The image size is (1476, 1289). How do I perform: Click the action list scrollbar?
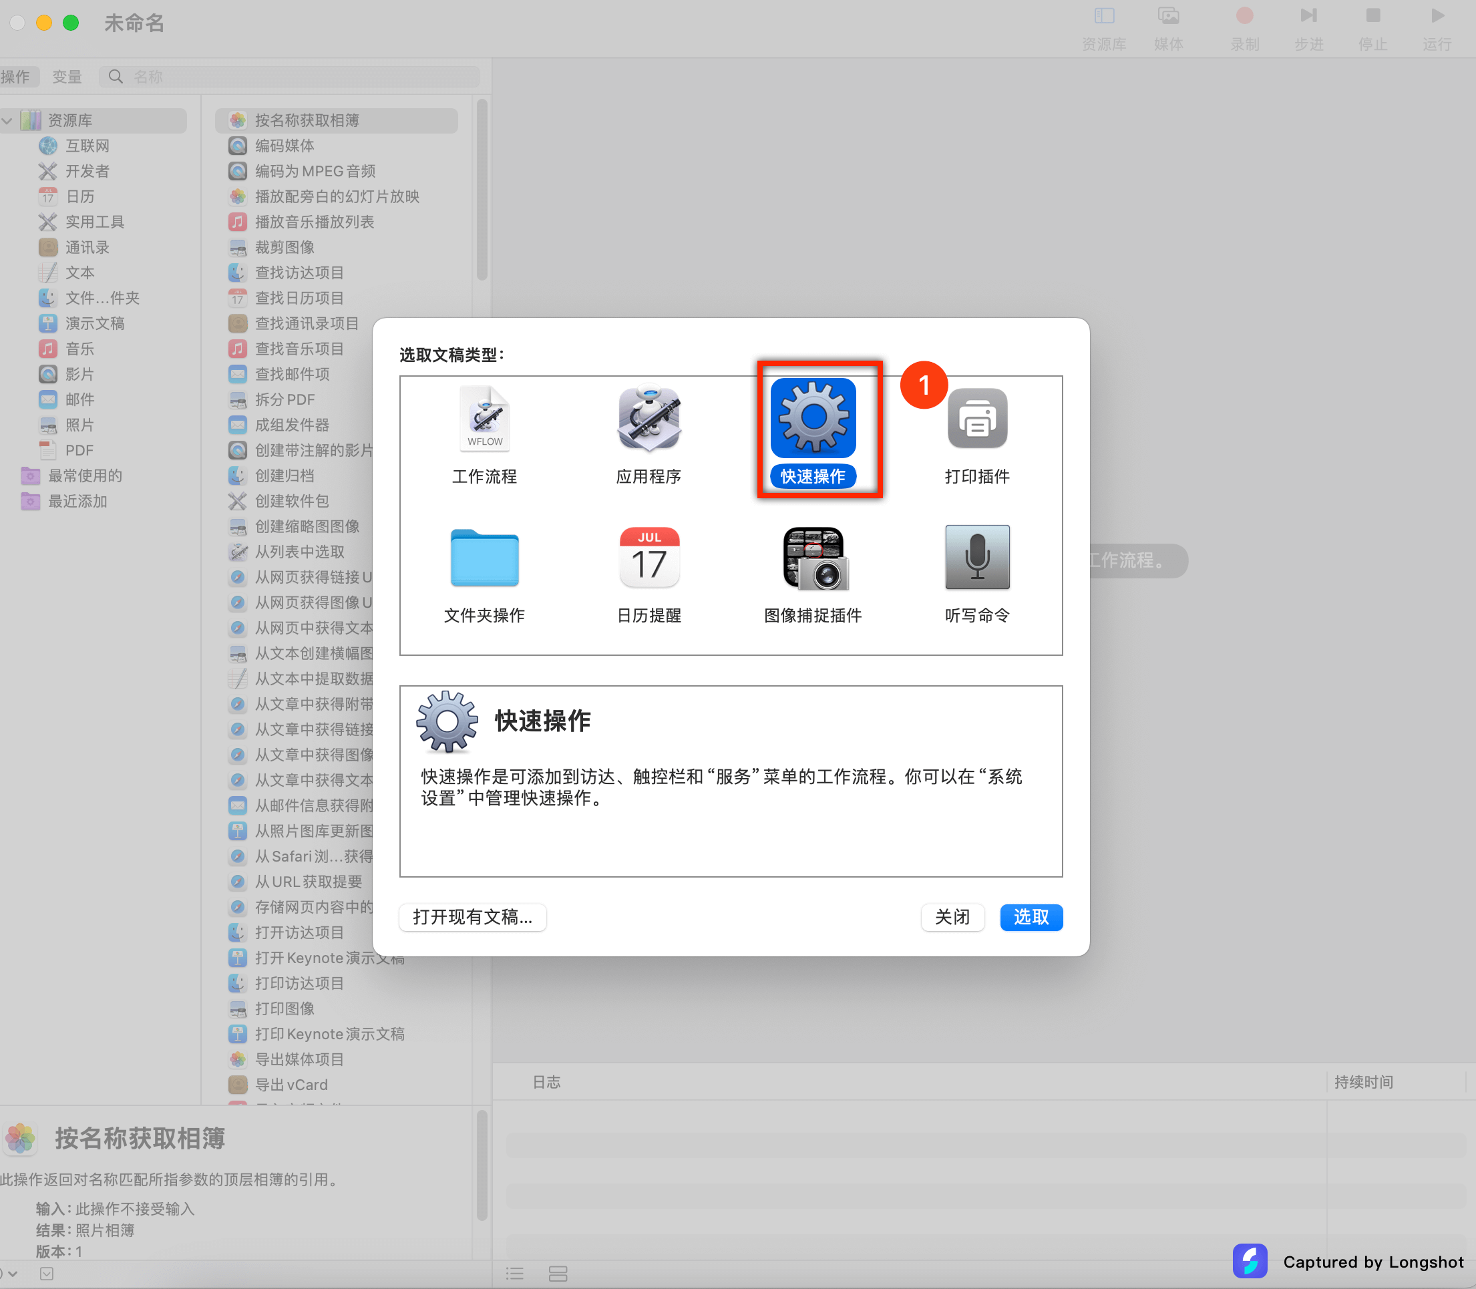coord(482,190)
